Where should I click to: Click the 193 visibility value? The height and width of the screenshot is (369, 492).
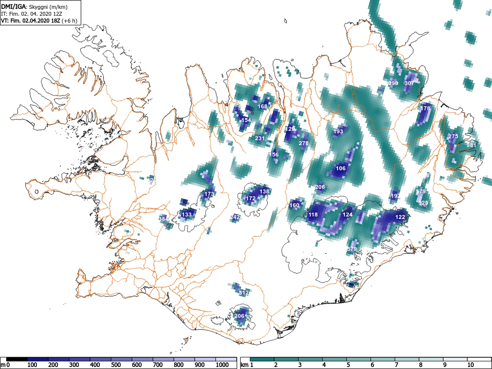pyautogui.click(x=338, y=131)
